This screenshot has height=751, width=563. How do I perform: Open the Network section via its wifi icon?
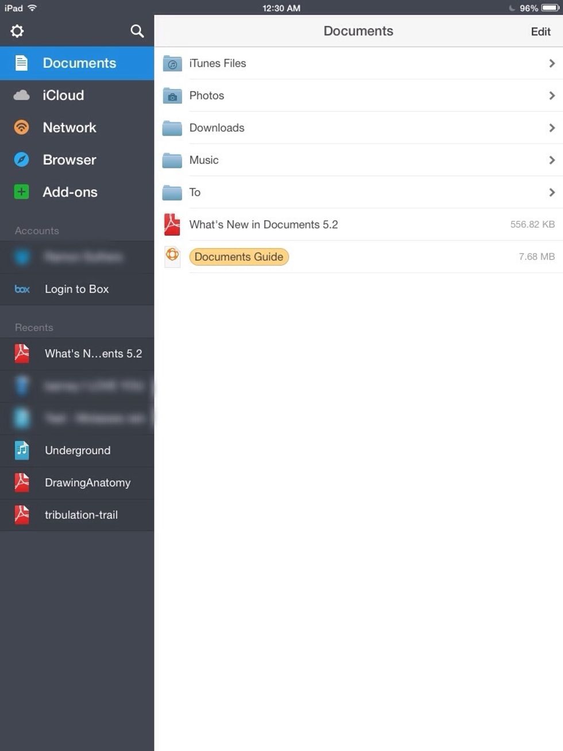click(x=21, y=128)
